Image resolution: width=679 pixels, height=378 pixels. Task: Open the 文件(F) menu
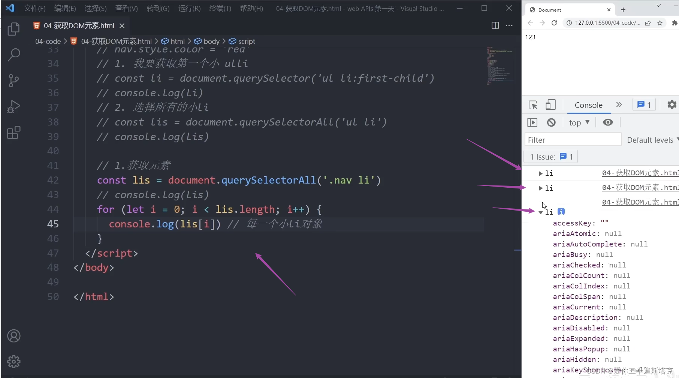pyautogui.click(x=35, y=8)
